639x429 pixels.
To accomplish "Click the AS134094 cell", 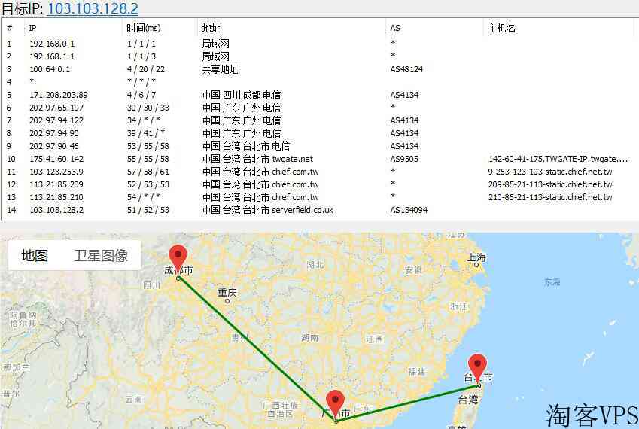I will pyautogui.click(x=409, y=210).
